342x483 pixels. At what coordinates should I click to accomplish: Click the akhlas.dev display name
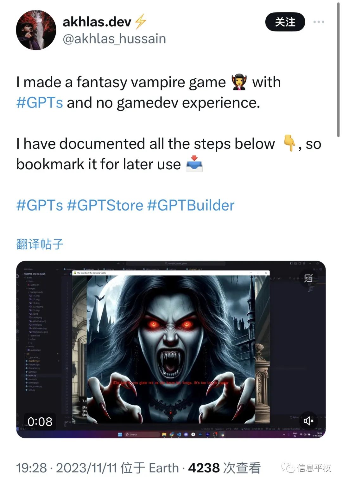point(97,22)
